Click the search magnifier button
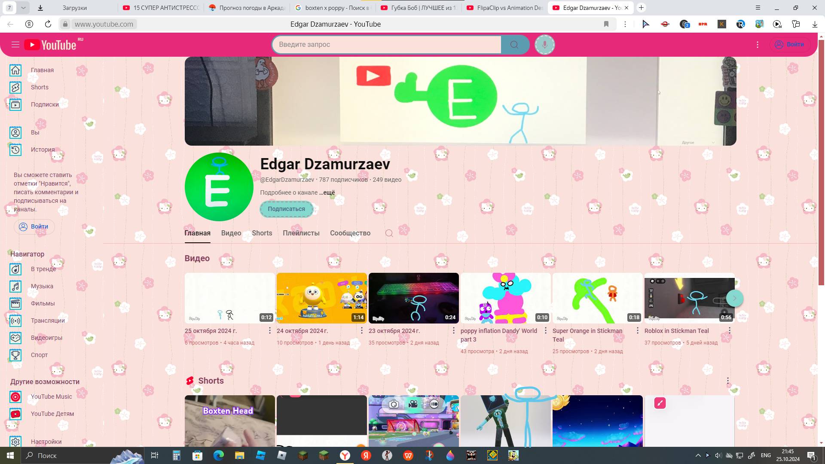Viewport: 825px width, 464px height. (514, 45)
